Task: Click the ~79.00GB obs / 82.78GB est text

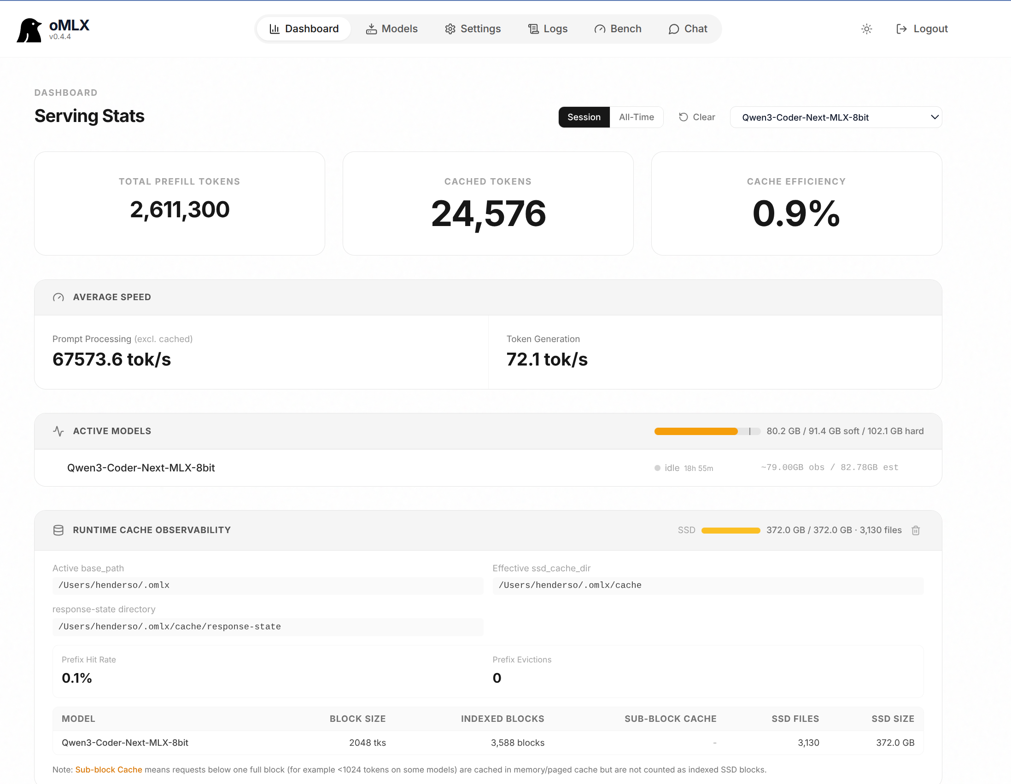Action: [x=830, y=467]
